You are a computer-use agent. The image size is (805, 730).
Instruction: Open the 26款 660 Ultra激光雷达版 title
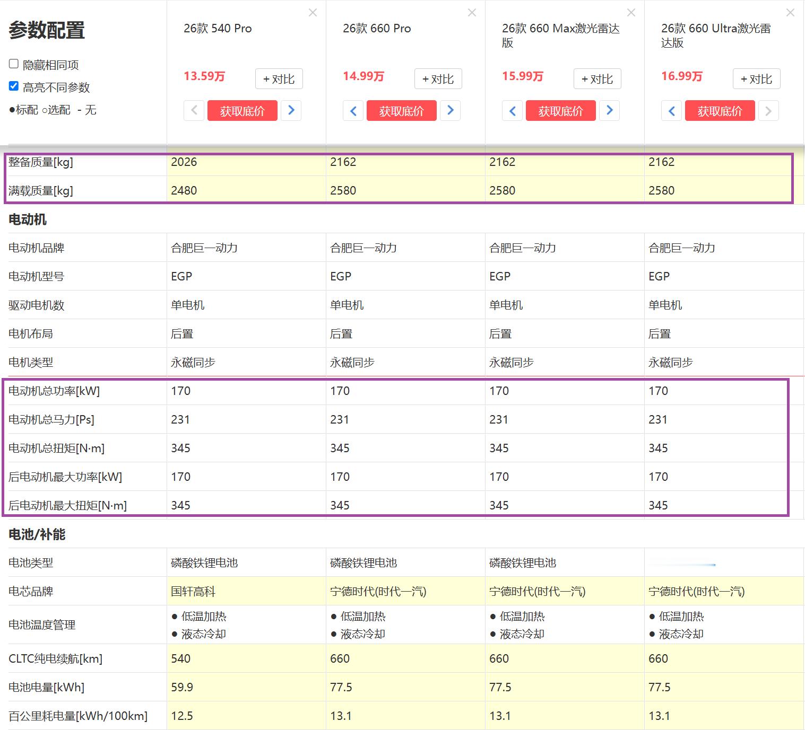coord(716,36)
